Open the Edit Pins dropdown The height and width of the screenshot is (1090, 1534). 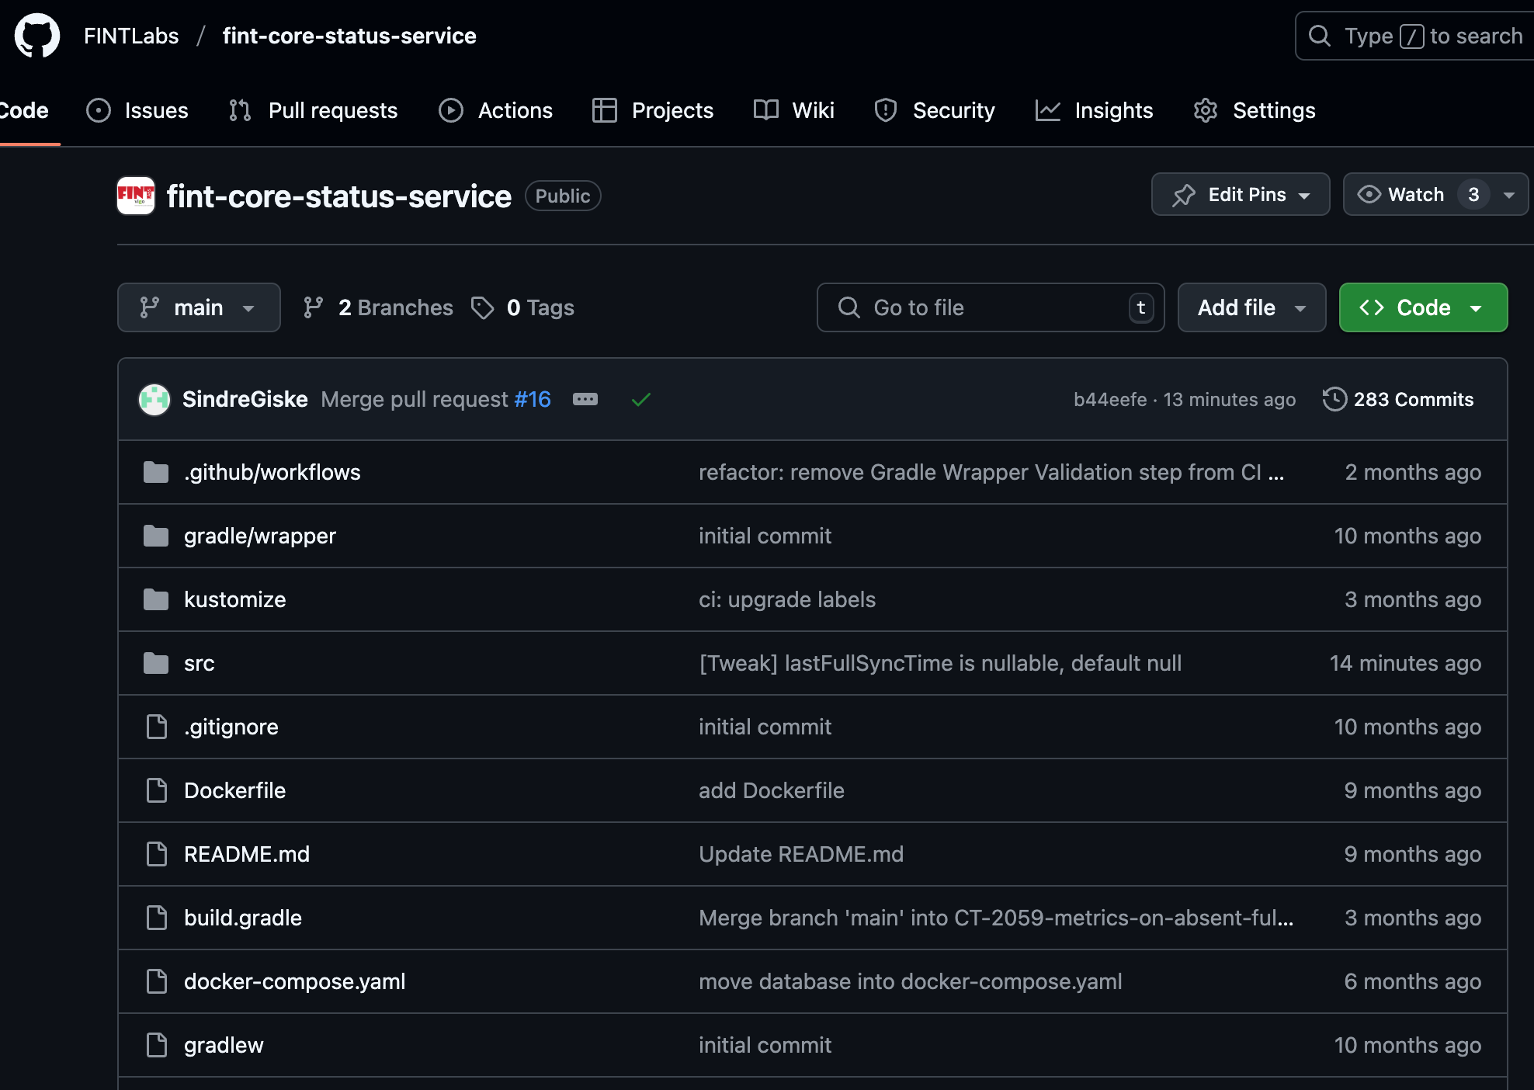[1241, 194]
